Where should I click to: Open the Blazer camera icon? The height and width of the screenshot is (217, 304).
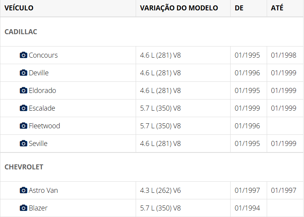[23, 208]
